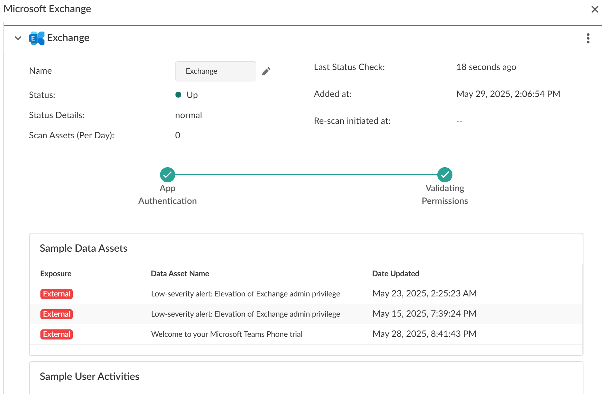The width and height of the screenshot is (602, 394).
Task: Click the pencil edit name icon
Action: tap(266, 71)
